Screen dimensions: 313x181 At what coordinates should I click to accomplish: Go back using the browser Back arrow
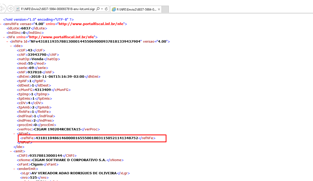pyautogui.click(x=2, y=9)
